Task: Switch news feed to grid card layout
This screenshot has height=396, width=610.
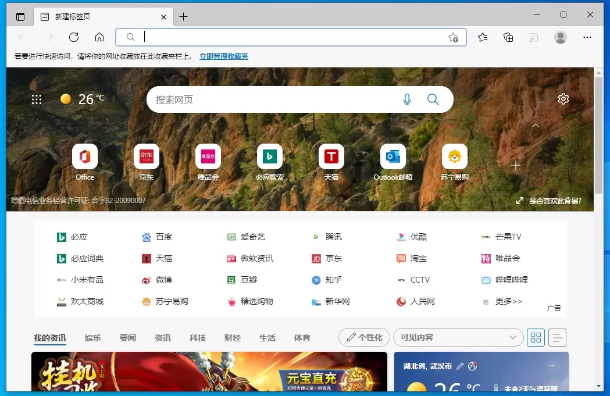Action: [536, 337]
